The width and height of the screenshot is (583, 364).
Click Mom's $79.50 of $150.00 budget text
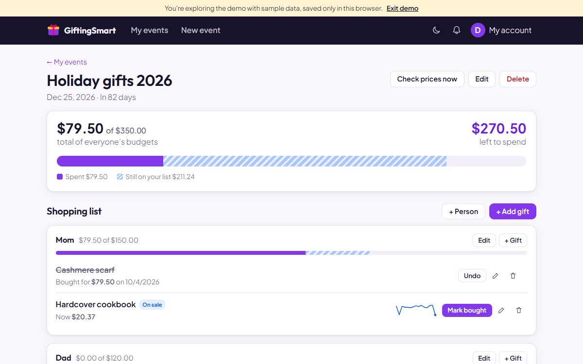(108, 240)
